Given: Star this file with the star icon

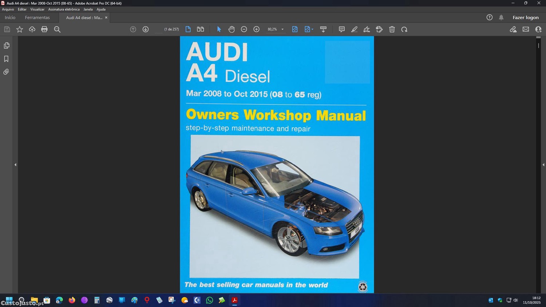Looking at the screenshot, I should [20, 29].
